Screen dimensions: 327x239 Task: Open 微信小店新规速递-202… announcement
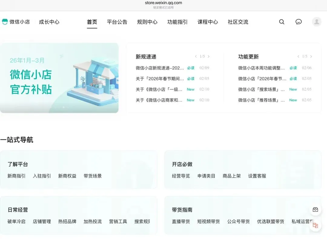coord(160,68)
